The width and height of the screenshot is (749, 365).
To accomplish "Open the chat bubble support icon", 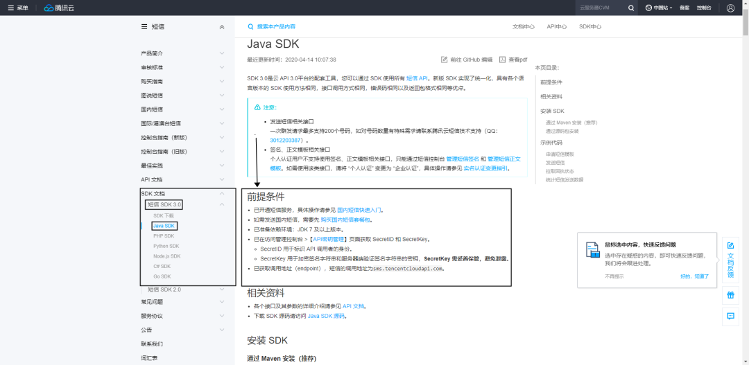I will pos(730,316).
